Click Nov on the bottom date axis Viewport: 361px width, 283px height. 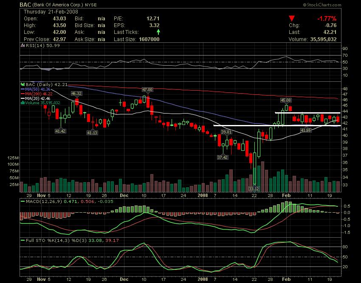pyautogui.click(x=42, y=279)
